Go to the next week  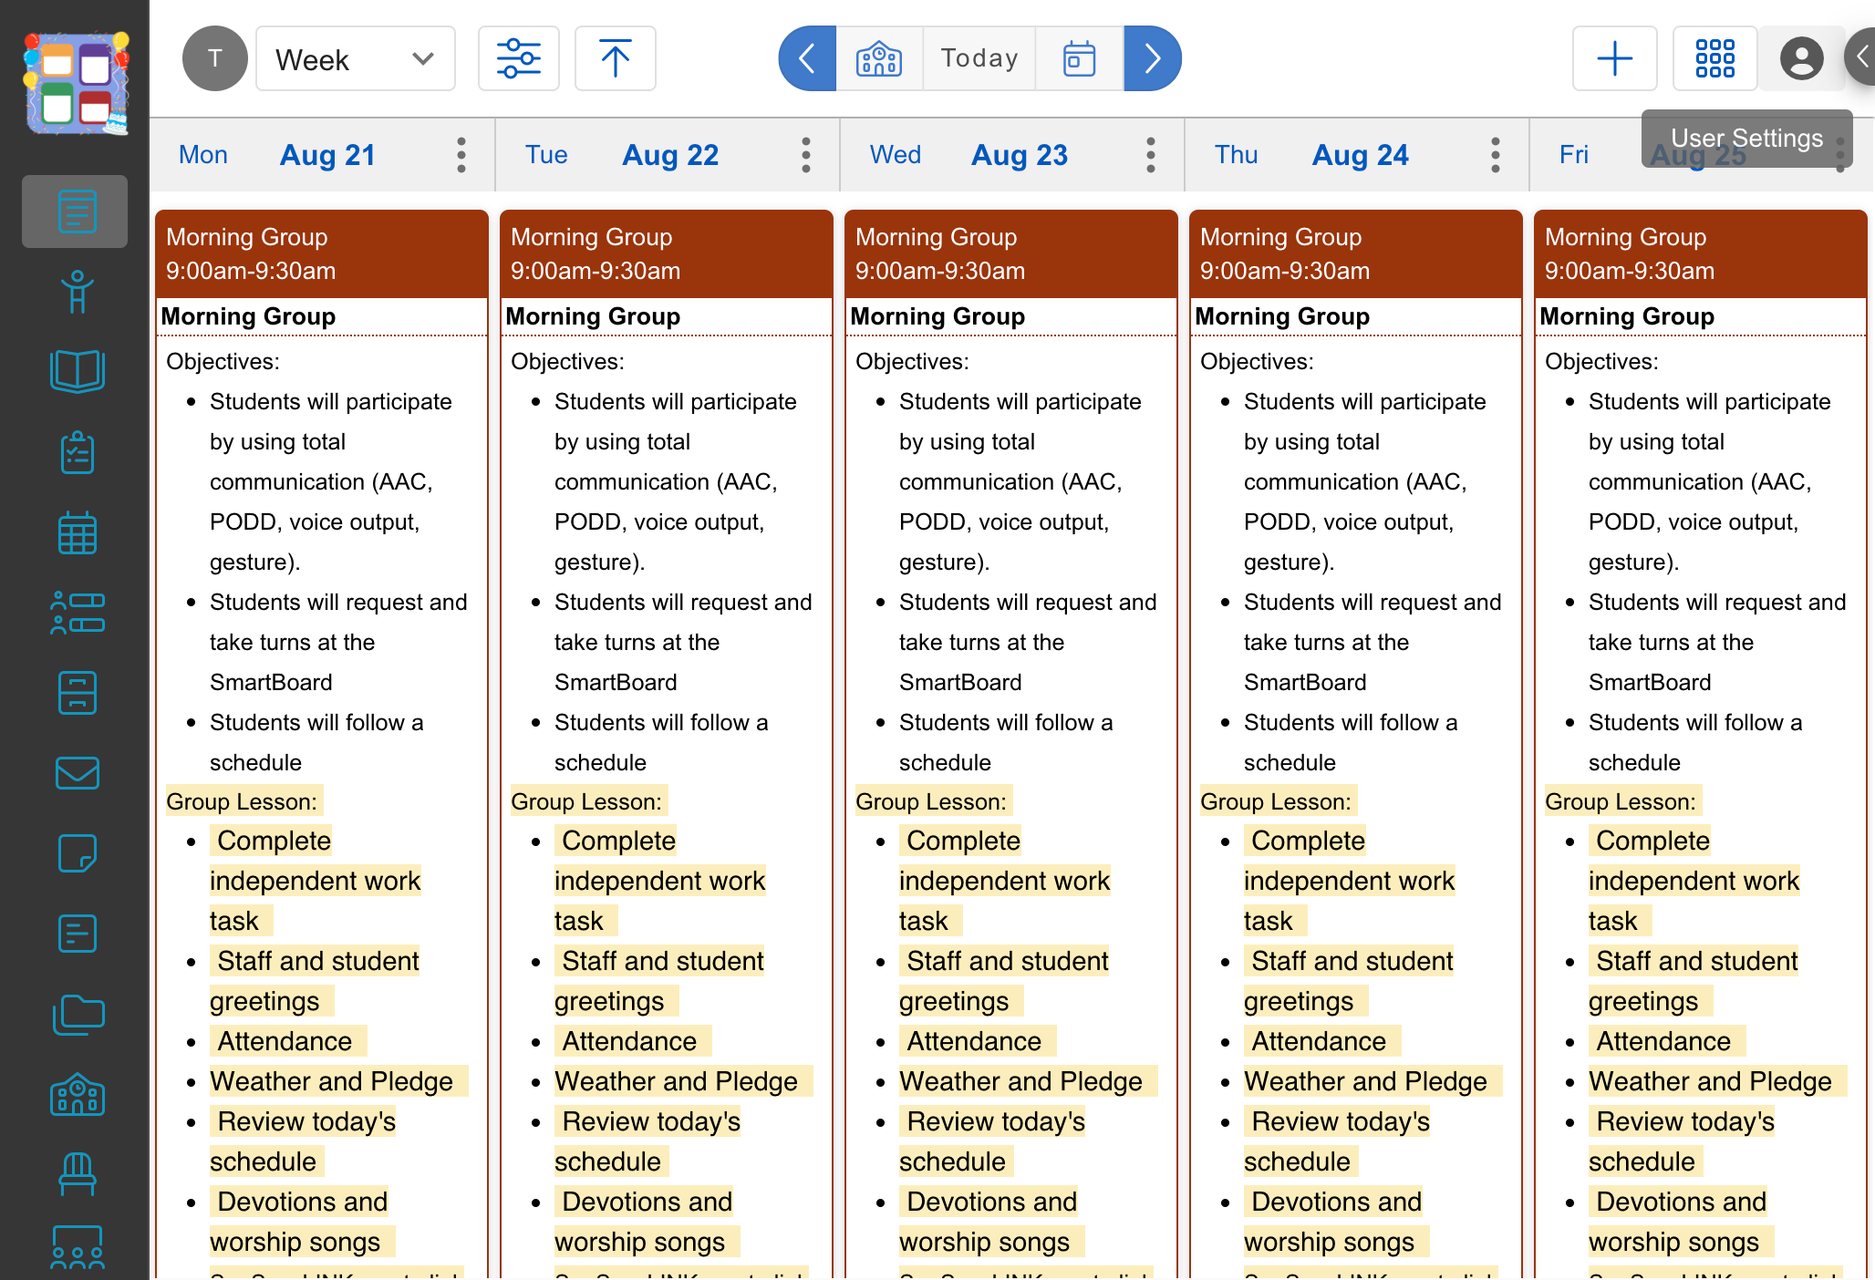pyautogui.click(x=1153, y=58)
